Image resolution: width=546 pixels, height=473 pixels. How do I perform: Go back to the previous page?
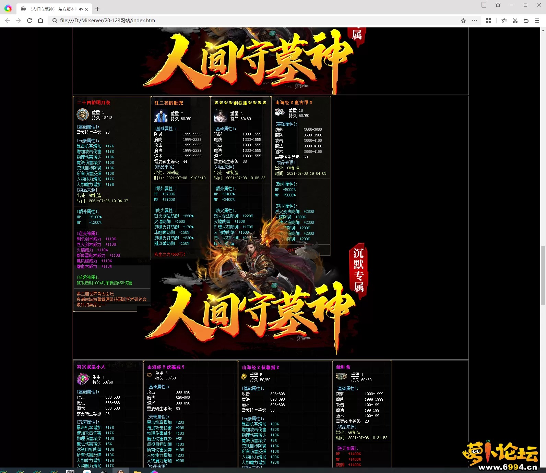8,21
